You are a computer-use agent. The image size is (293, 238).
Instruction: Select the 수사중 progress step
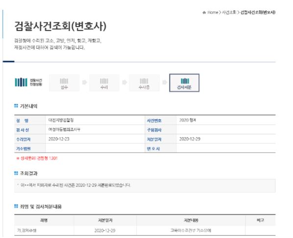coord(144,83)
